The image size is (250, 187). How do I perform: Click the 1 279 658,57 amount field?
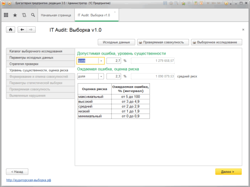153,61
